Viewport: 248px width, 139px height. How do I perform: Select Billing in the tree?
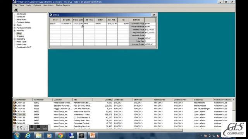pyautogui.click(x=19, y=34)
